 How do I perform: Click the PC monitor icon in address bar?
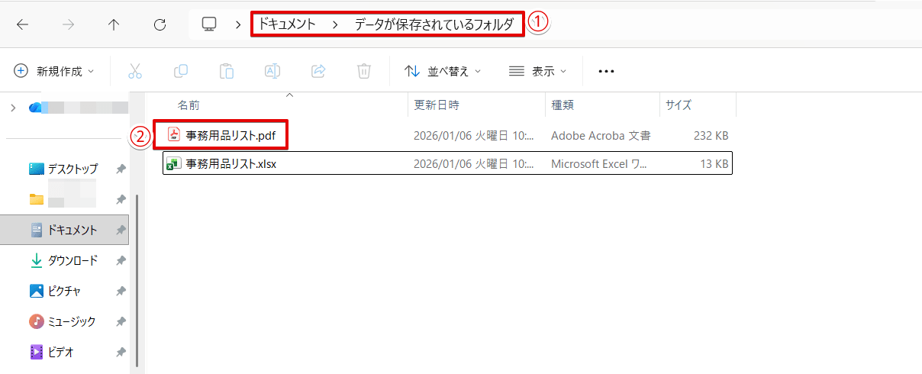coord(209,24)
